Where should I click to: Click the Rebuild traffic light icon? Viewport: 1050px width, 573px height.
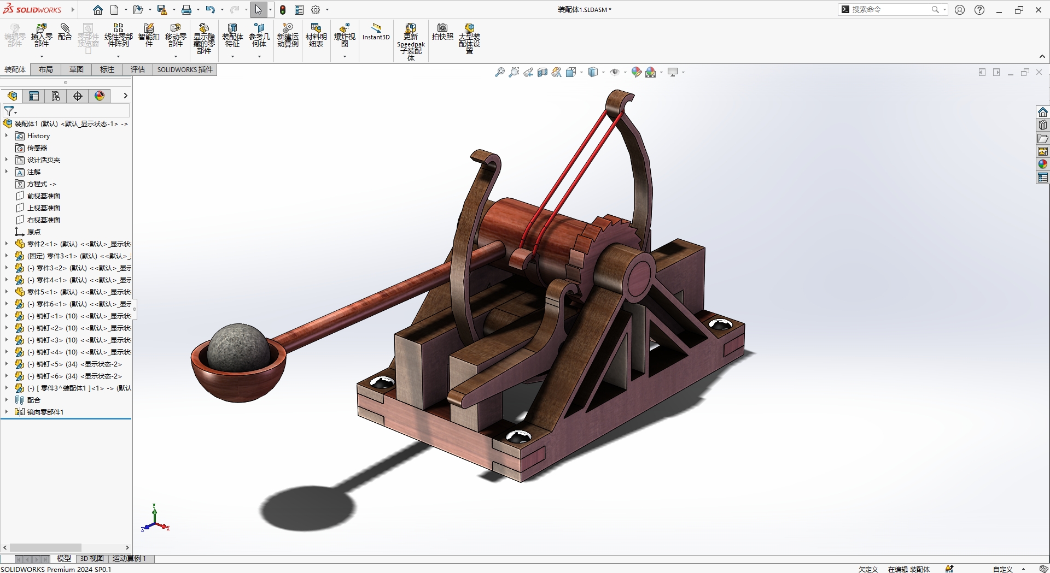coord(283,10)
